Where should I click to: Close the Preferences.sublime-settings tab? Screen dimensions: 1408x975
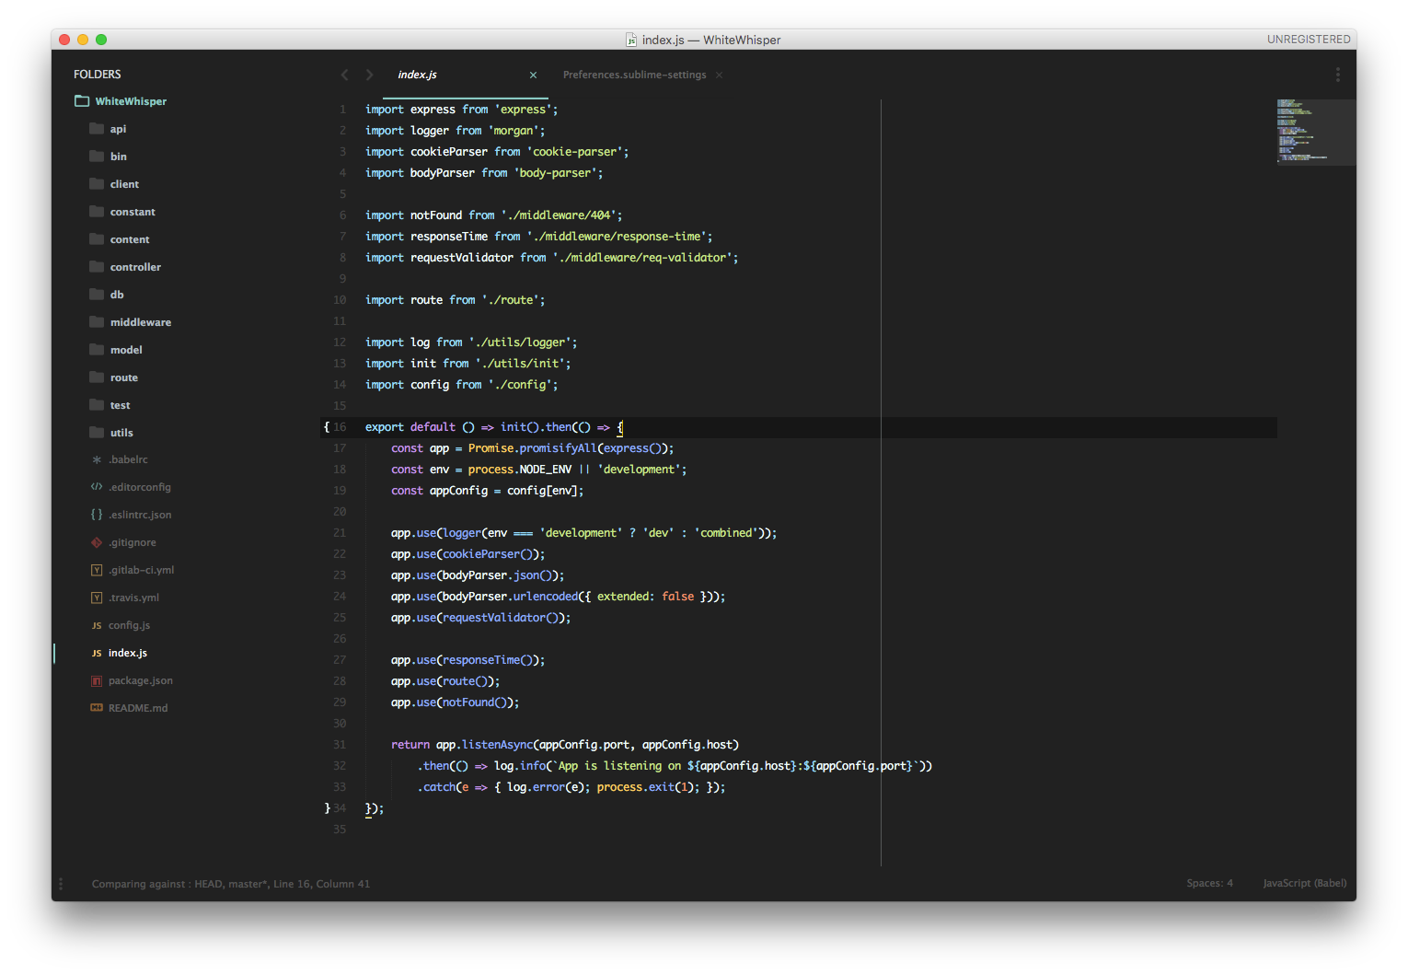pos(719,75)
